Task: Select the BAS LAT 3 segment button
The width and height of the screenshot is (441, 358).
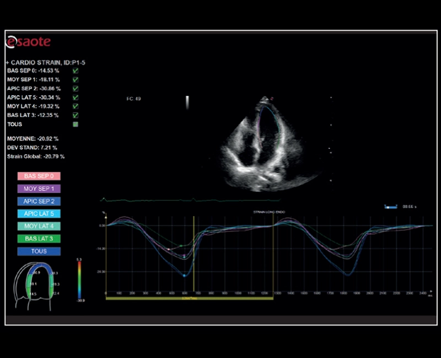Action: click(x=39, y=238)
